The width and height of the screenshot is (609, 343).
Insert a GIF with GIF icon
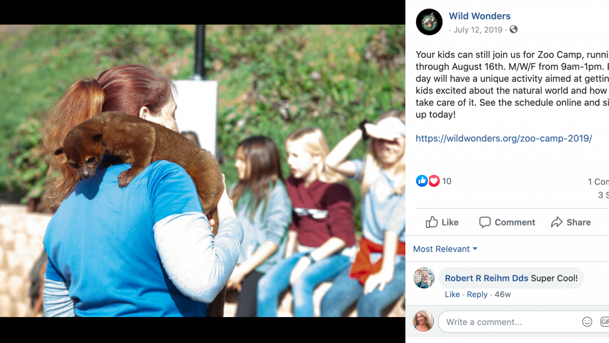tap(604, 322)
